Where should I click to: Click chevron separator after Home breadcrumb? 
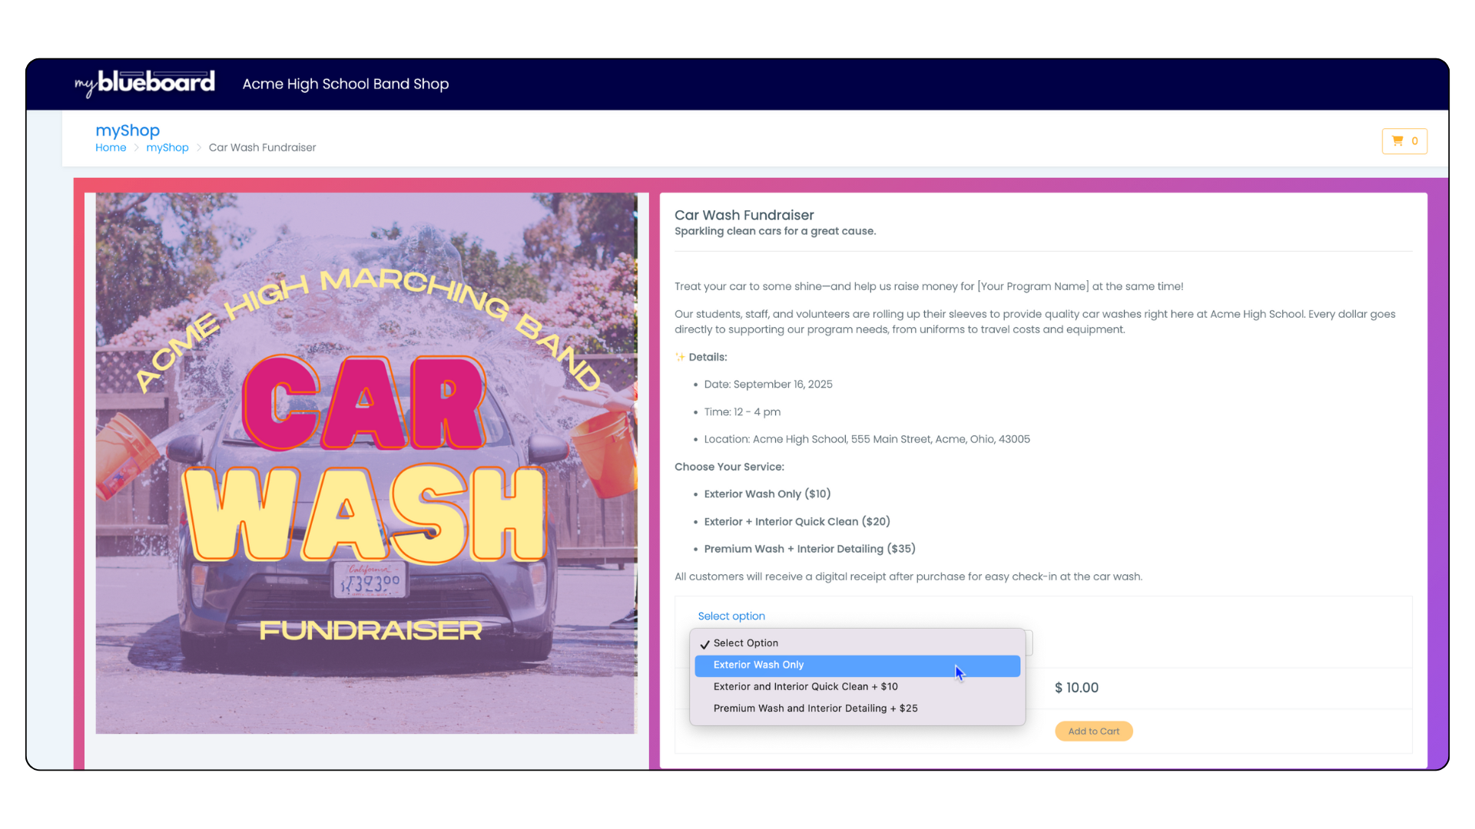(137, 147)
